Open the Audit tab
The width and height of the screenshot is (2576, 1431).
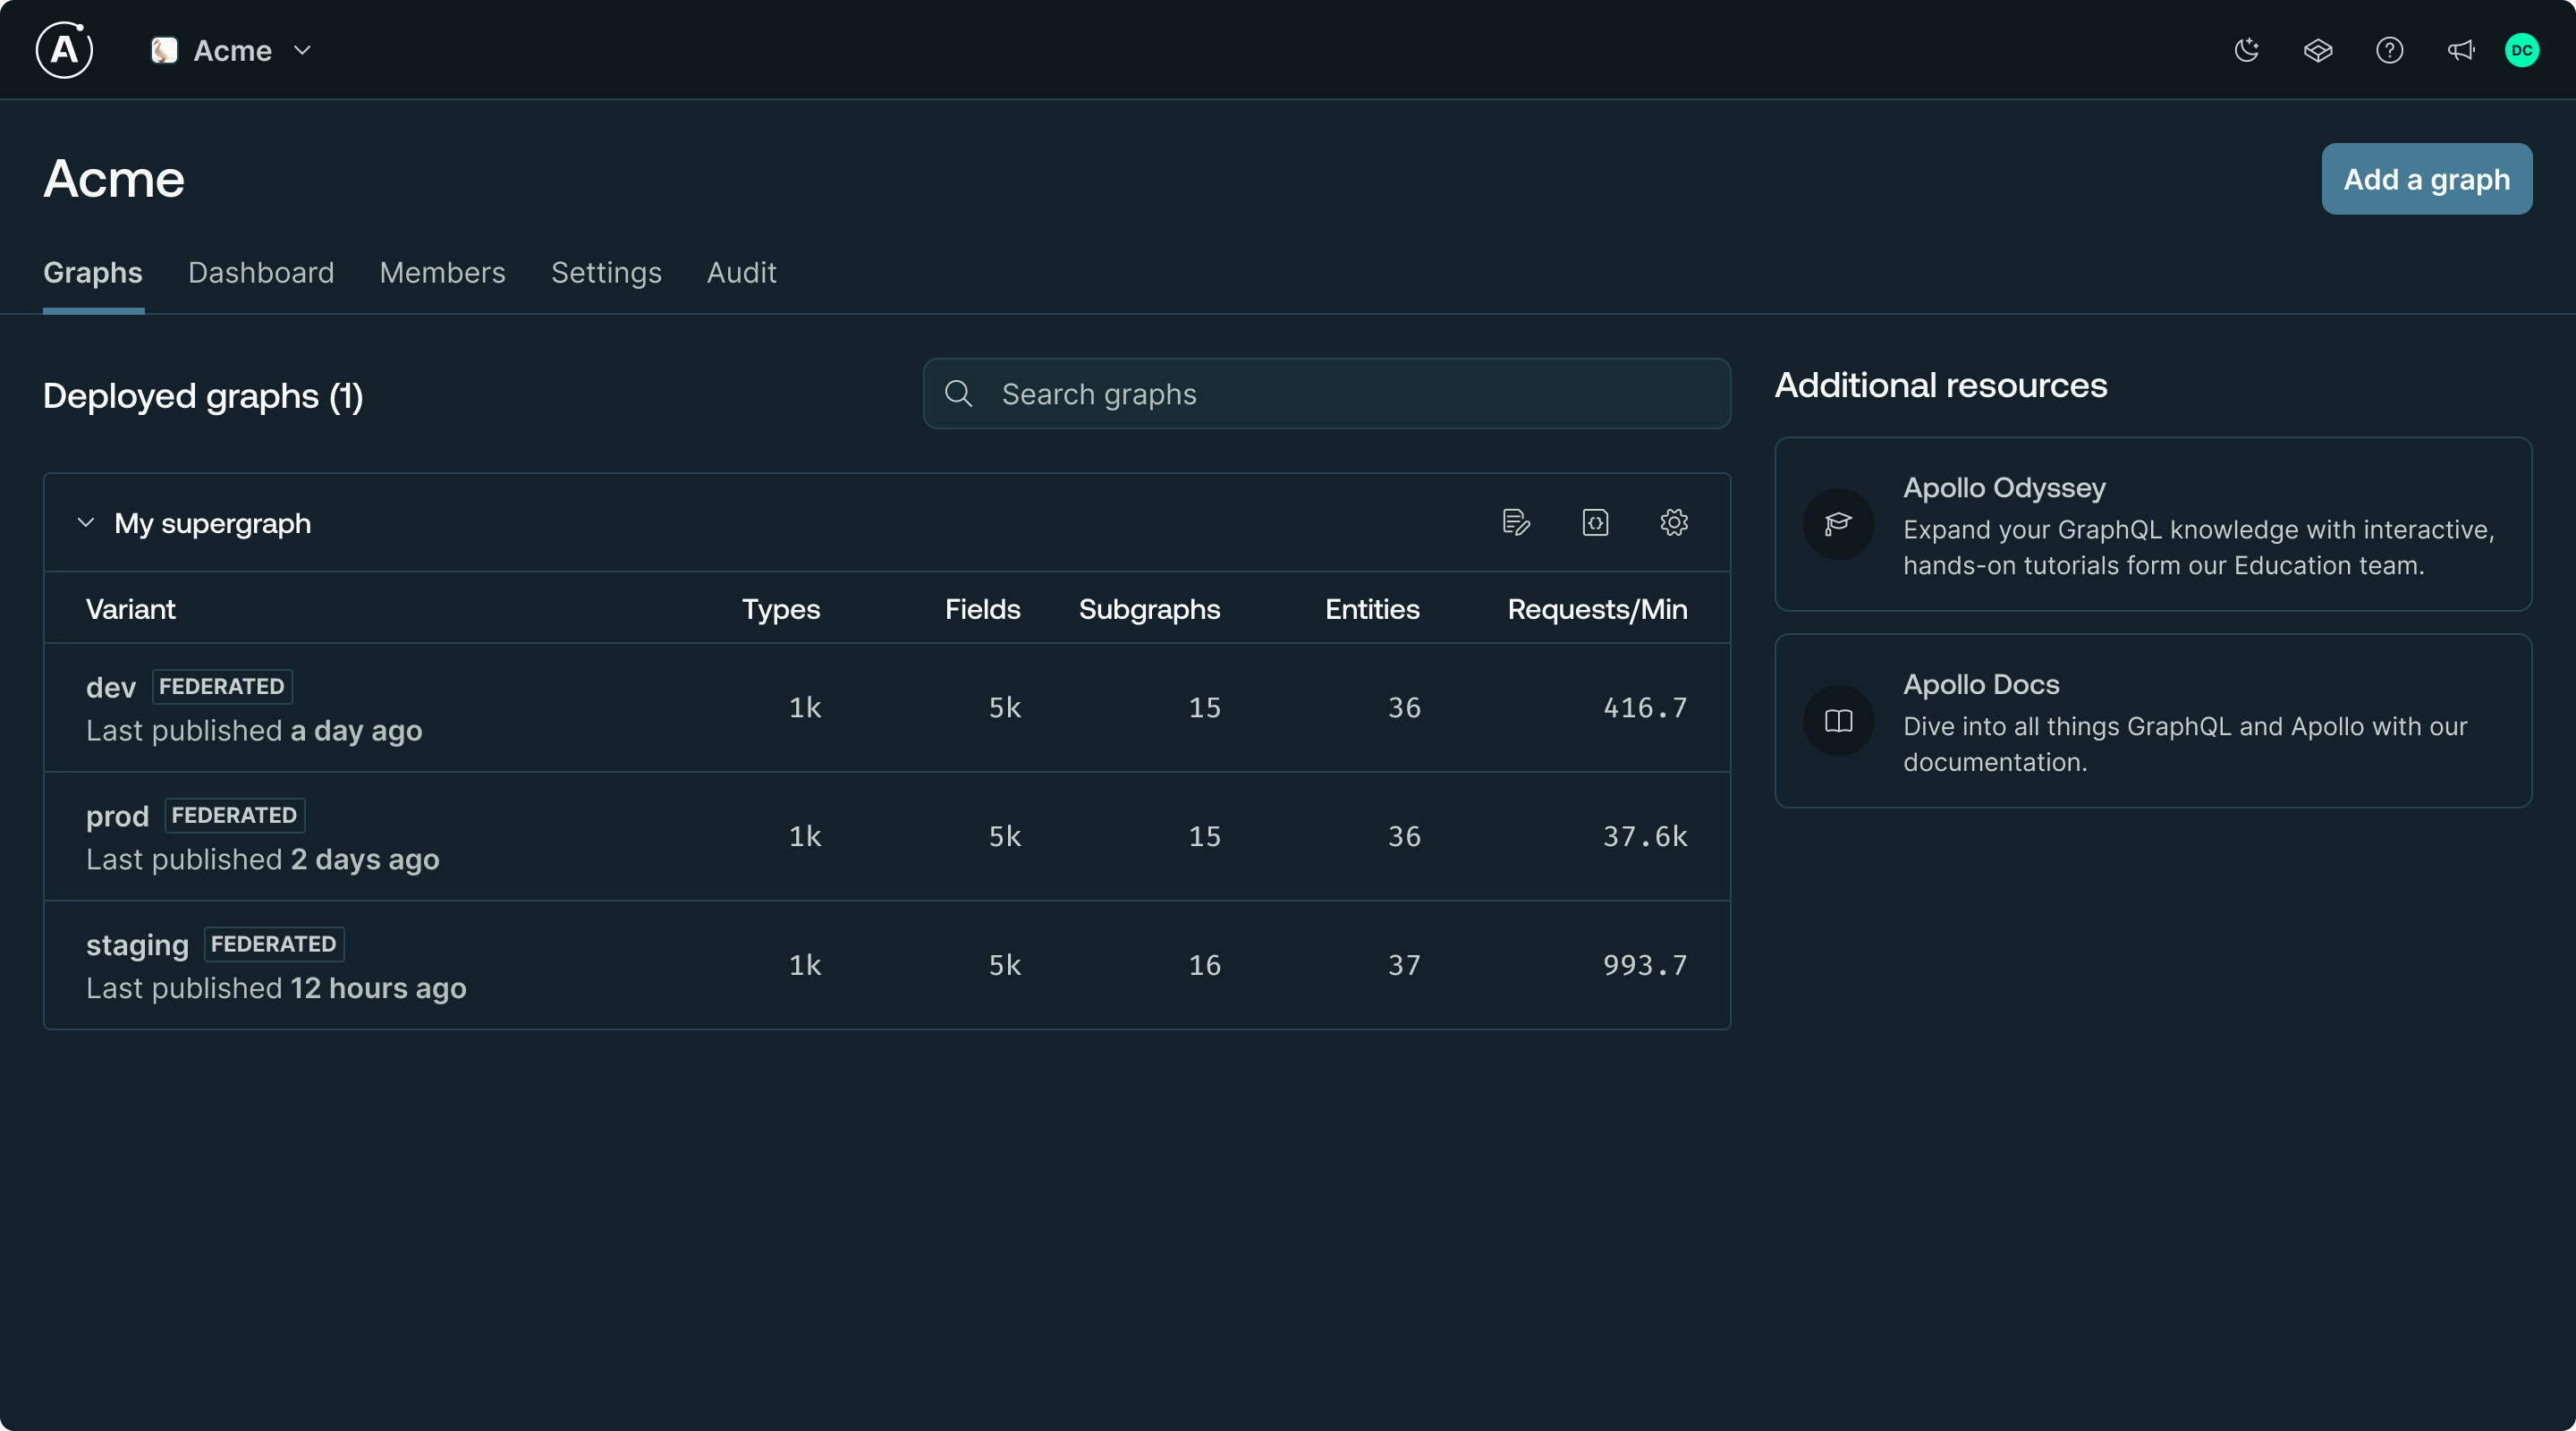click(742, 273)
